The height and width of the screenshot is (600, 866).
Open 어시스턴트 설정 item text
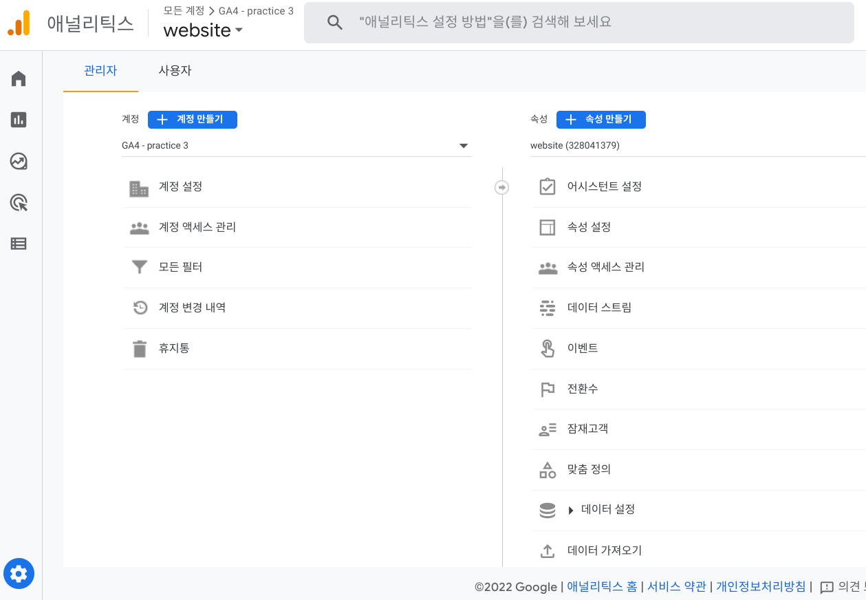coord(605,186)
